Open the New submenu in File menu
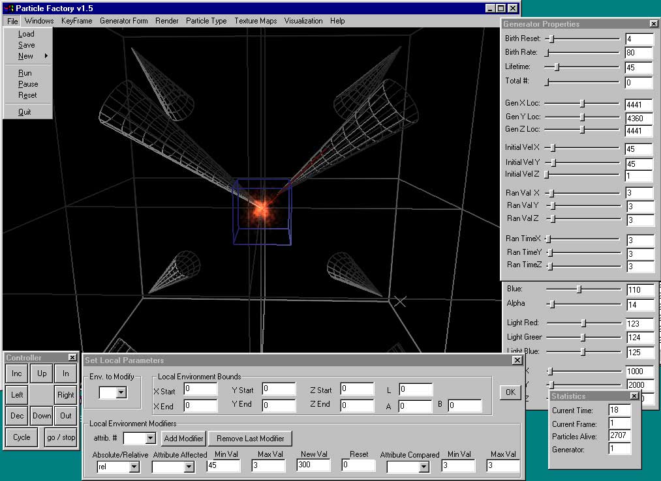 pos(26,56)
